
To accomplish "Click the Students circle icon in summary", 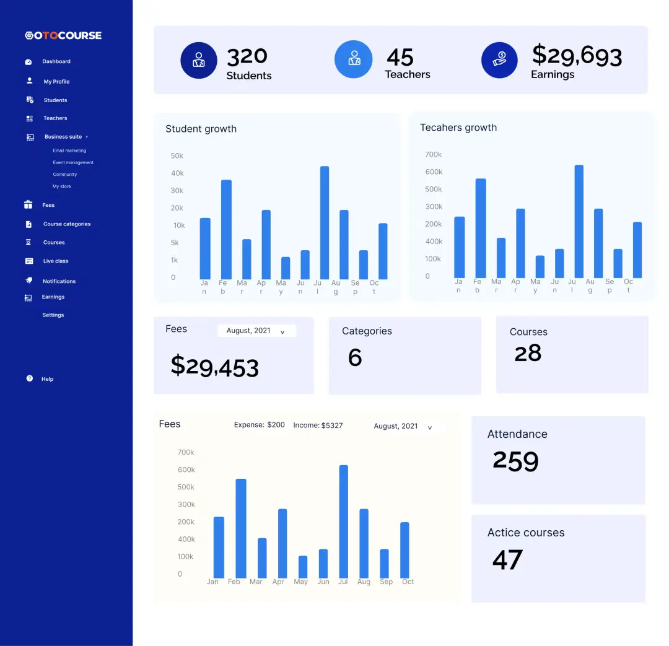I will tap(198, 60).
